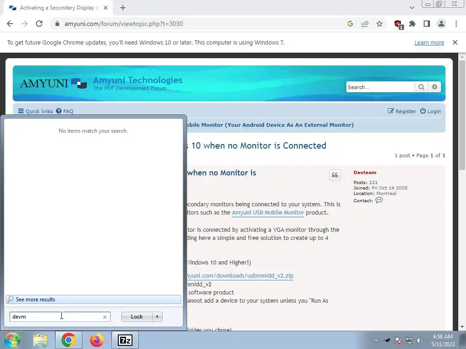Screen dimensions: 466x349
Task: Click the Register link
Action: (x=402, y=111)
